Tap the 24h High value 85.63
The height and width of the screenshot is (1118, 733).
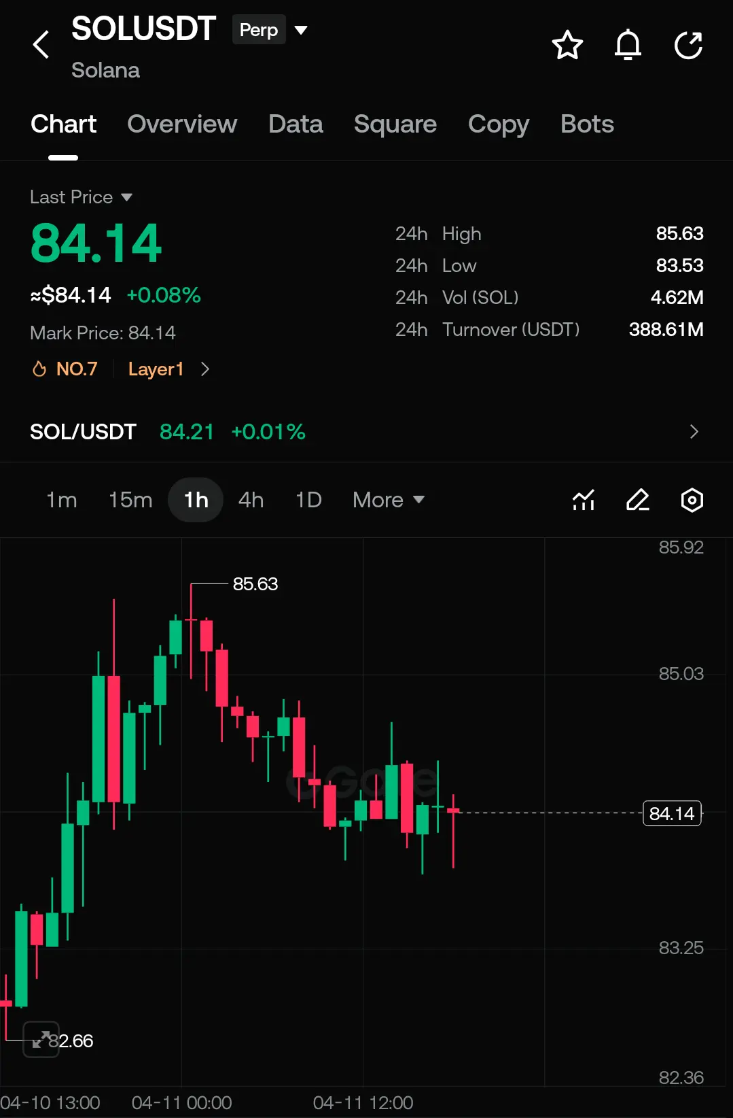pyautogui.click(x=679, y=233)
